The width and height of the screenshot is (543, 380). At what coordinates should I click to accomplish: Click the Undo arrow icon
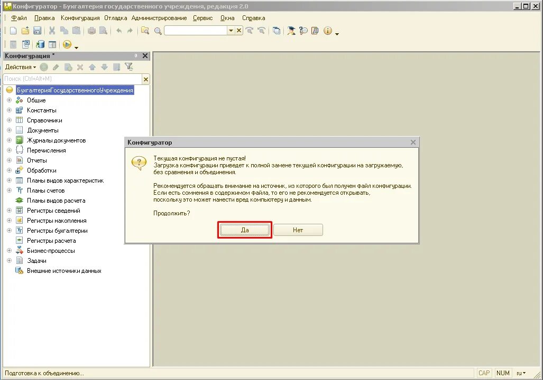pos(119,31)
